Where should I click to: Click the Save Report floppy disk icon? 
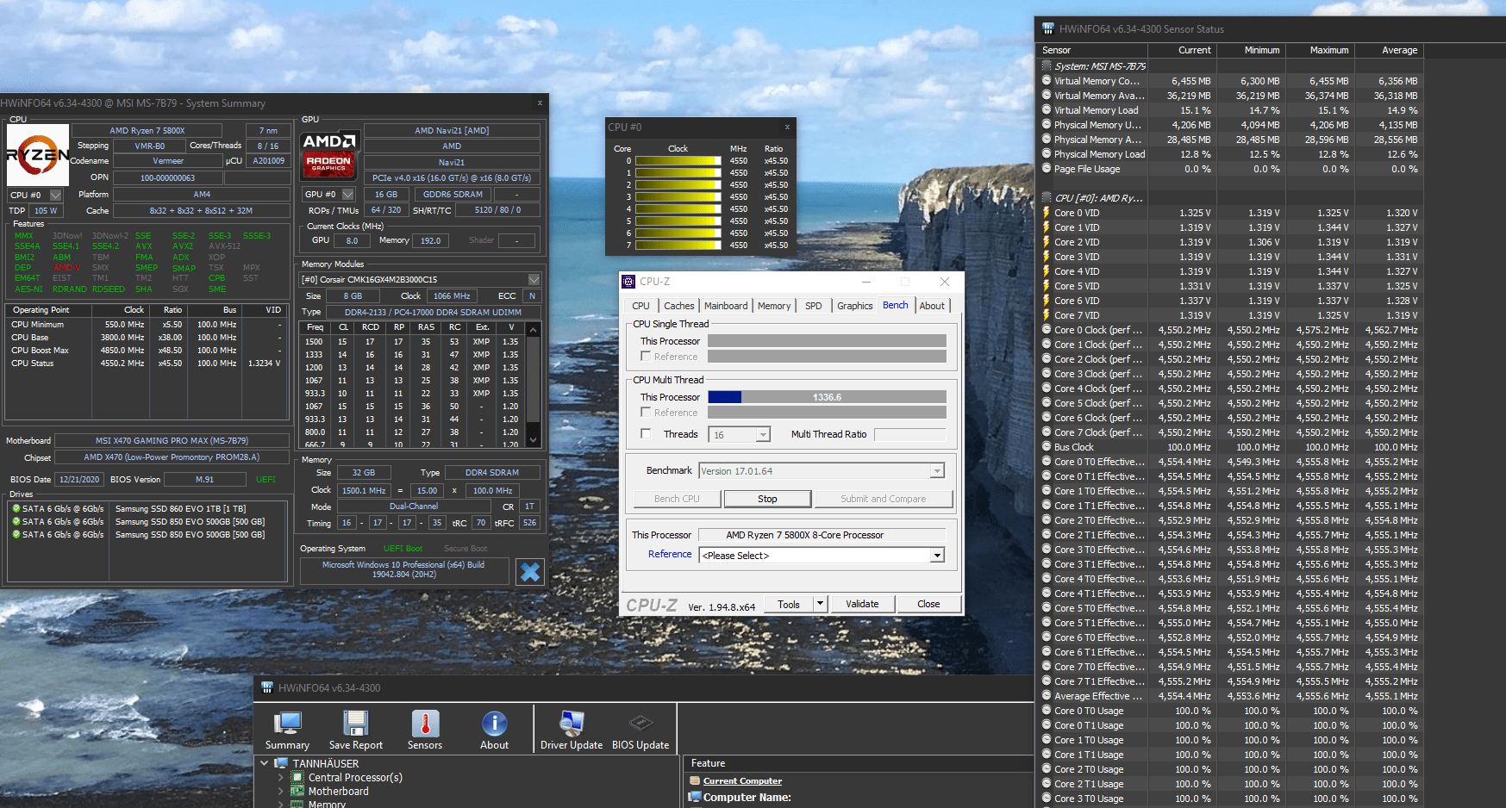point(355,724)
